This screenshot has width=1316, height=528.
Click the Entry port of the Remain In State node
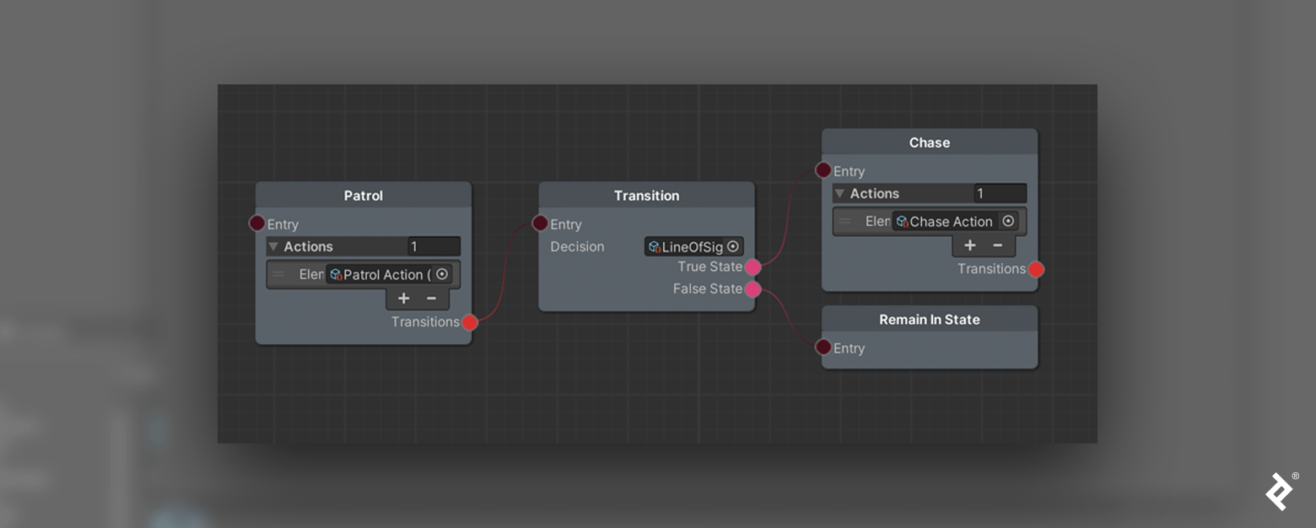[822, 347]
